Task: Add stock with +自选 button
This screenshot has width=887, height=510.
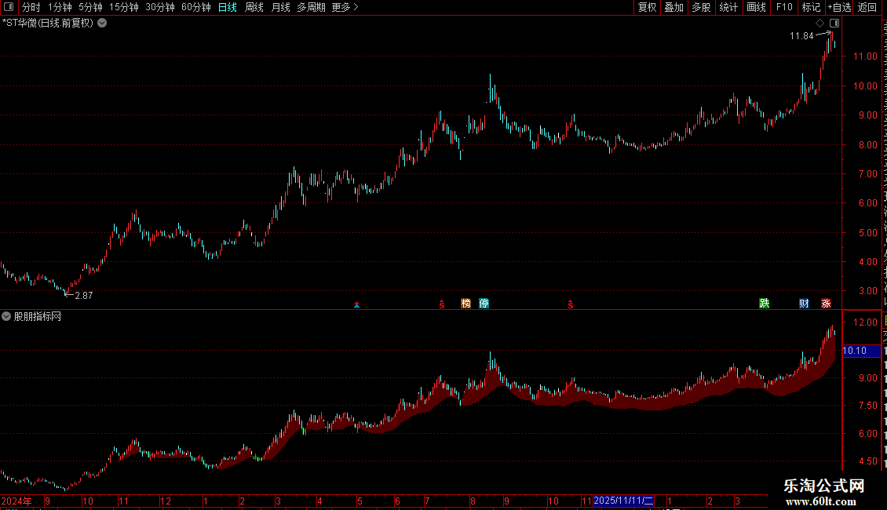Action: (x=839, y=7)
